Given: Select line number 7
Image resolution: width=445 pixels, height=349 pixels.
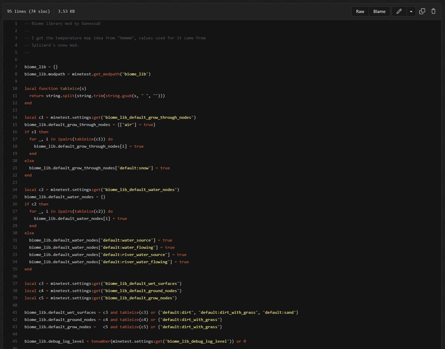Looking at the screenshot, I should point(16,67).
